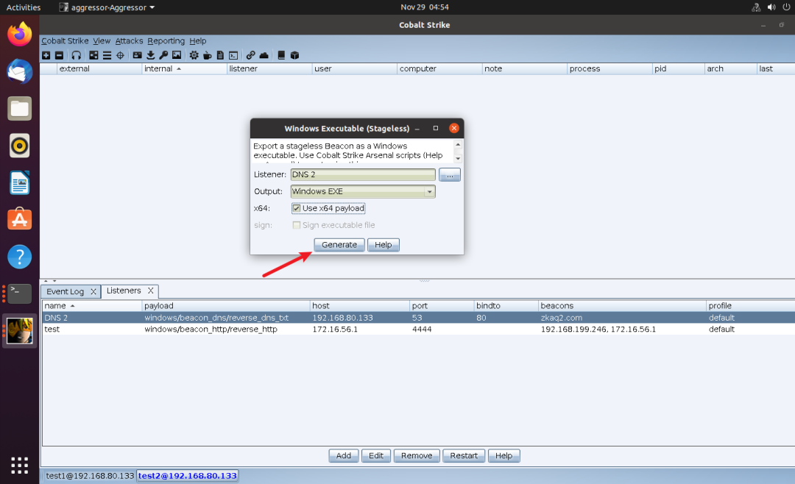Switch to test1@192.168.80.133 connection
The width and height of the screenshot is (795, 484).
(90, 476)
